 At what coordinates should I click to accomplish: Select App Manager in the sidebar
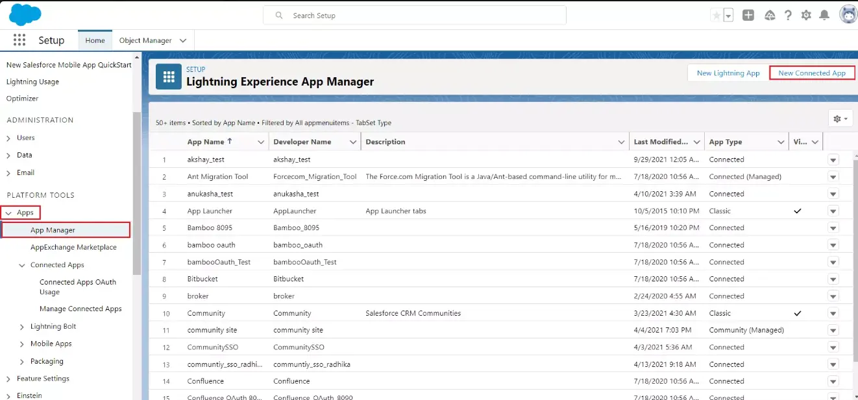[x=66, y=230]
